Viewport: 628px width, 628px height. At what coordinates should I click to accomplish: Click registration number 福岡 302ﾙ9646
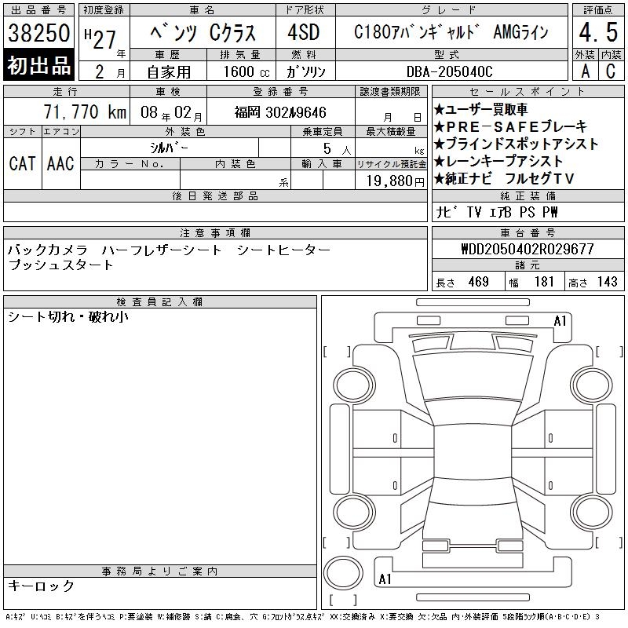[x=280, y=111]
